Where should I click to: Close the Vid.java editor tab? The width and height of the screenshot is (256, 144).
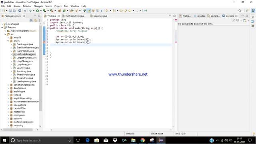tap(59, 16)
